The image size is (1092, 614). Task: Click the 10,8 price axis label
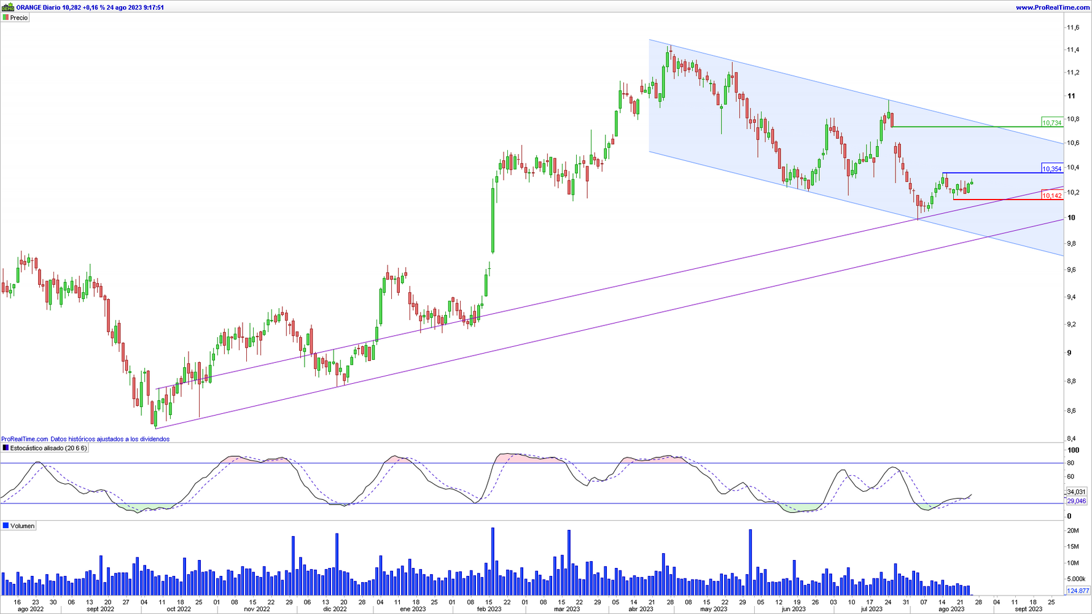[x=1073, y=119]
